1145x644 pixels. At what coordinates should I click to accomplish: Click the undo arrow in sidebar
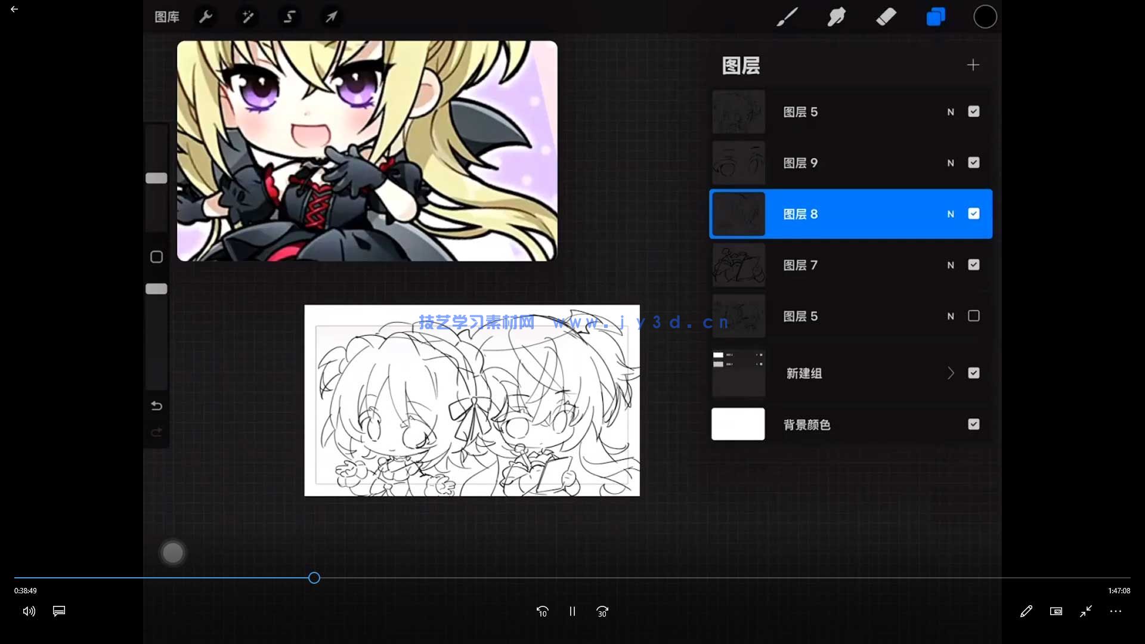(156, 406)
